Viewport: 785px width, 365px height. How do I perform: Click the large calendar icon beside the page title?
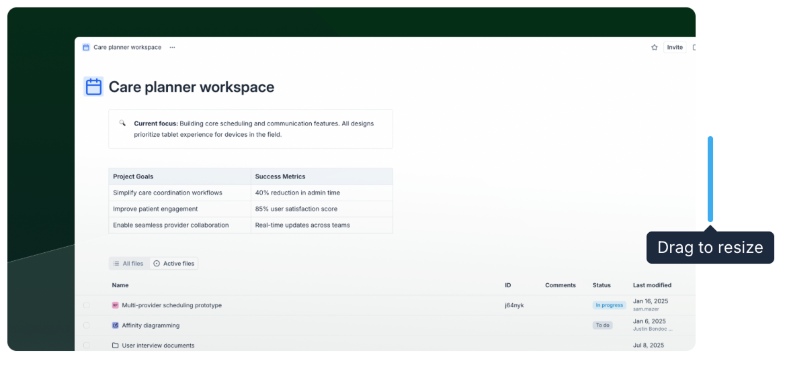[93, 87]
